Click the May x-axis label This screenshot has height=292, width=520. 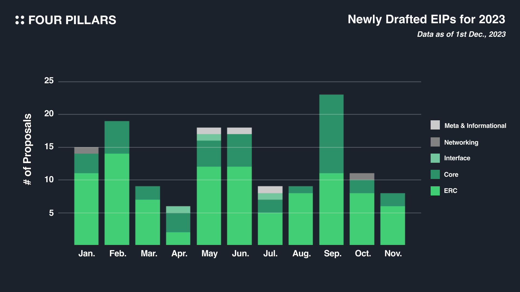(x=209, y=254)
